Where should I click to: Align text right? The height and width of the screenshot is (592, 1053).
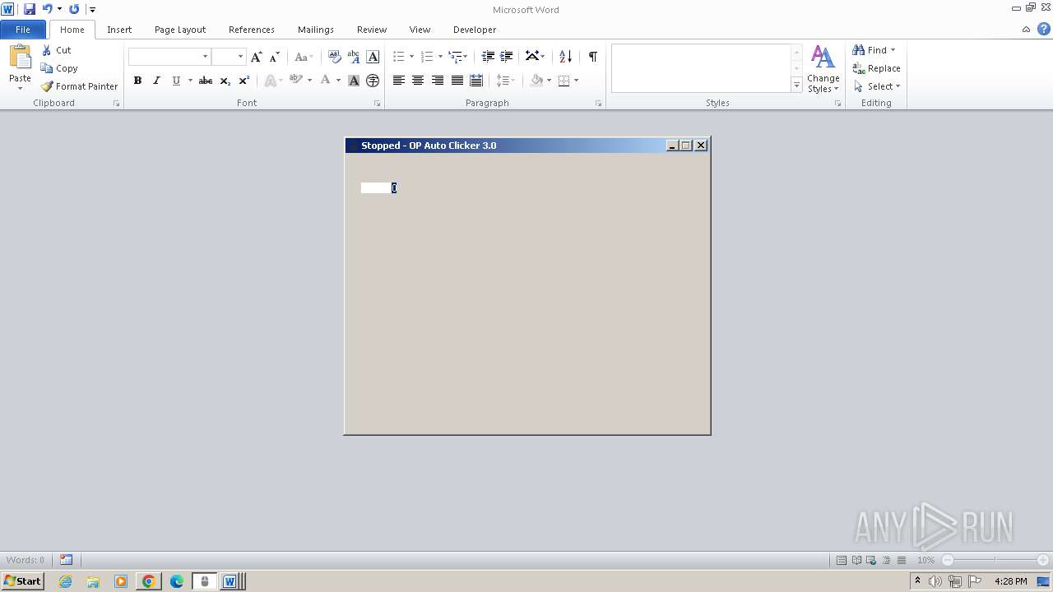(x=438, y=81)
